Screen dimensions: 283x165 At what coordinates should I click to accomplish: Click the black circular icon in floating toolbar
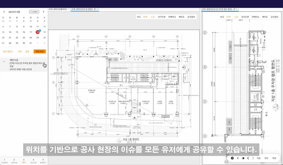click(232, 158)
